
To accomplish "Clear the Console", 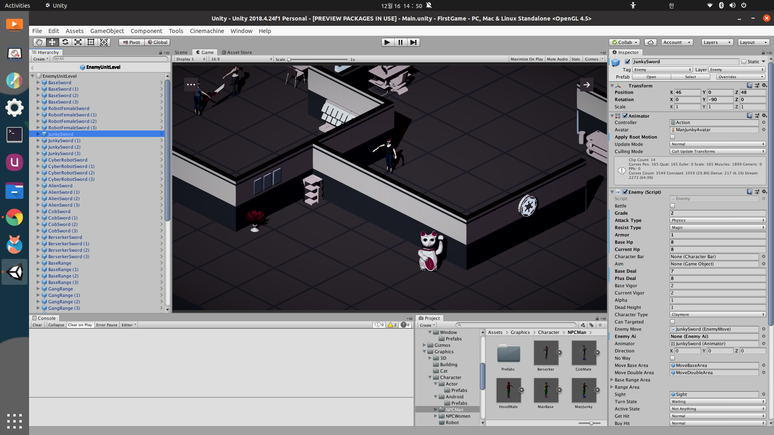I will point(37,325).
